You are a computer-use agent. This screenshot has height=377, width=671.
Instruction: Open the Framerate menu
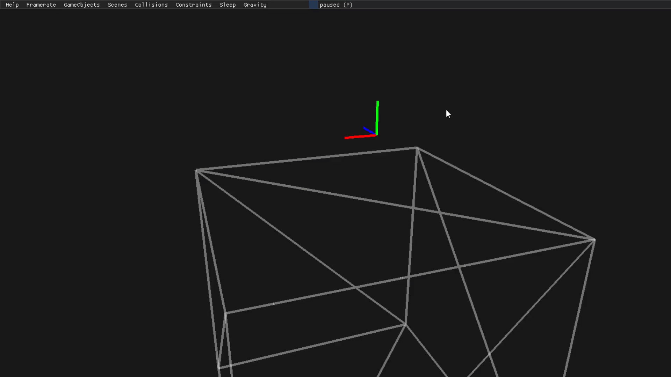pyautogui.click(x=41, y=5)
